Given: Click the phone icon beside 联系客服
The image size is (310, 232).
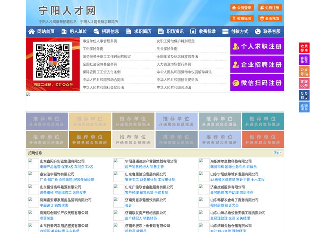Looking at the screenshot, I should pyautogui.click(x=257, y=31).
